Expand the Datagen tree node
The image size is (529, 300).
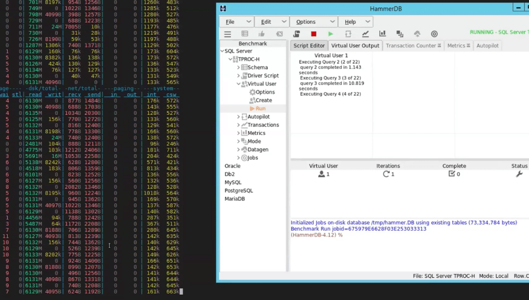tap(239, 149)
